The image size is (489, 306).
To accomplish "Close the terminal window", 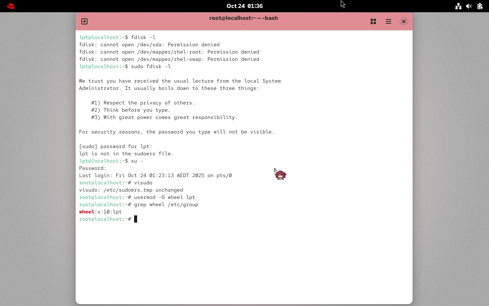I will click(x=404, y=21).
